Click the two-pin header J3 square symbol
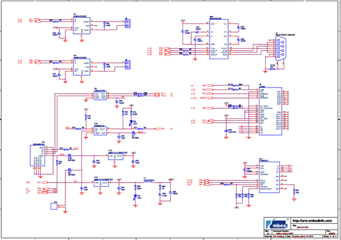 [x=54, y=206]
